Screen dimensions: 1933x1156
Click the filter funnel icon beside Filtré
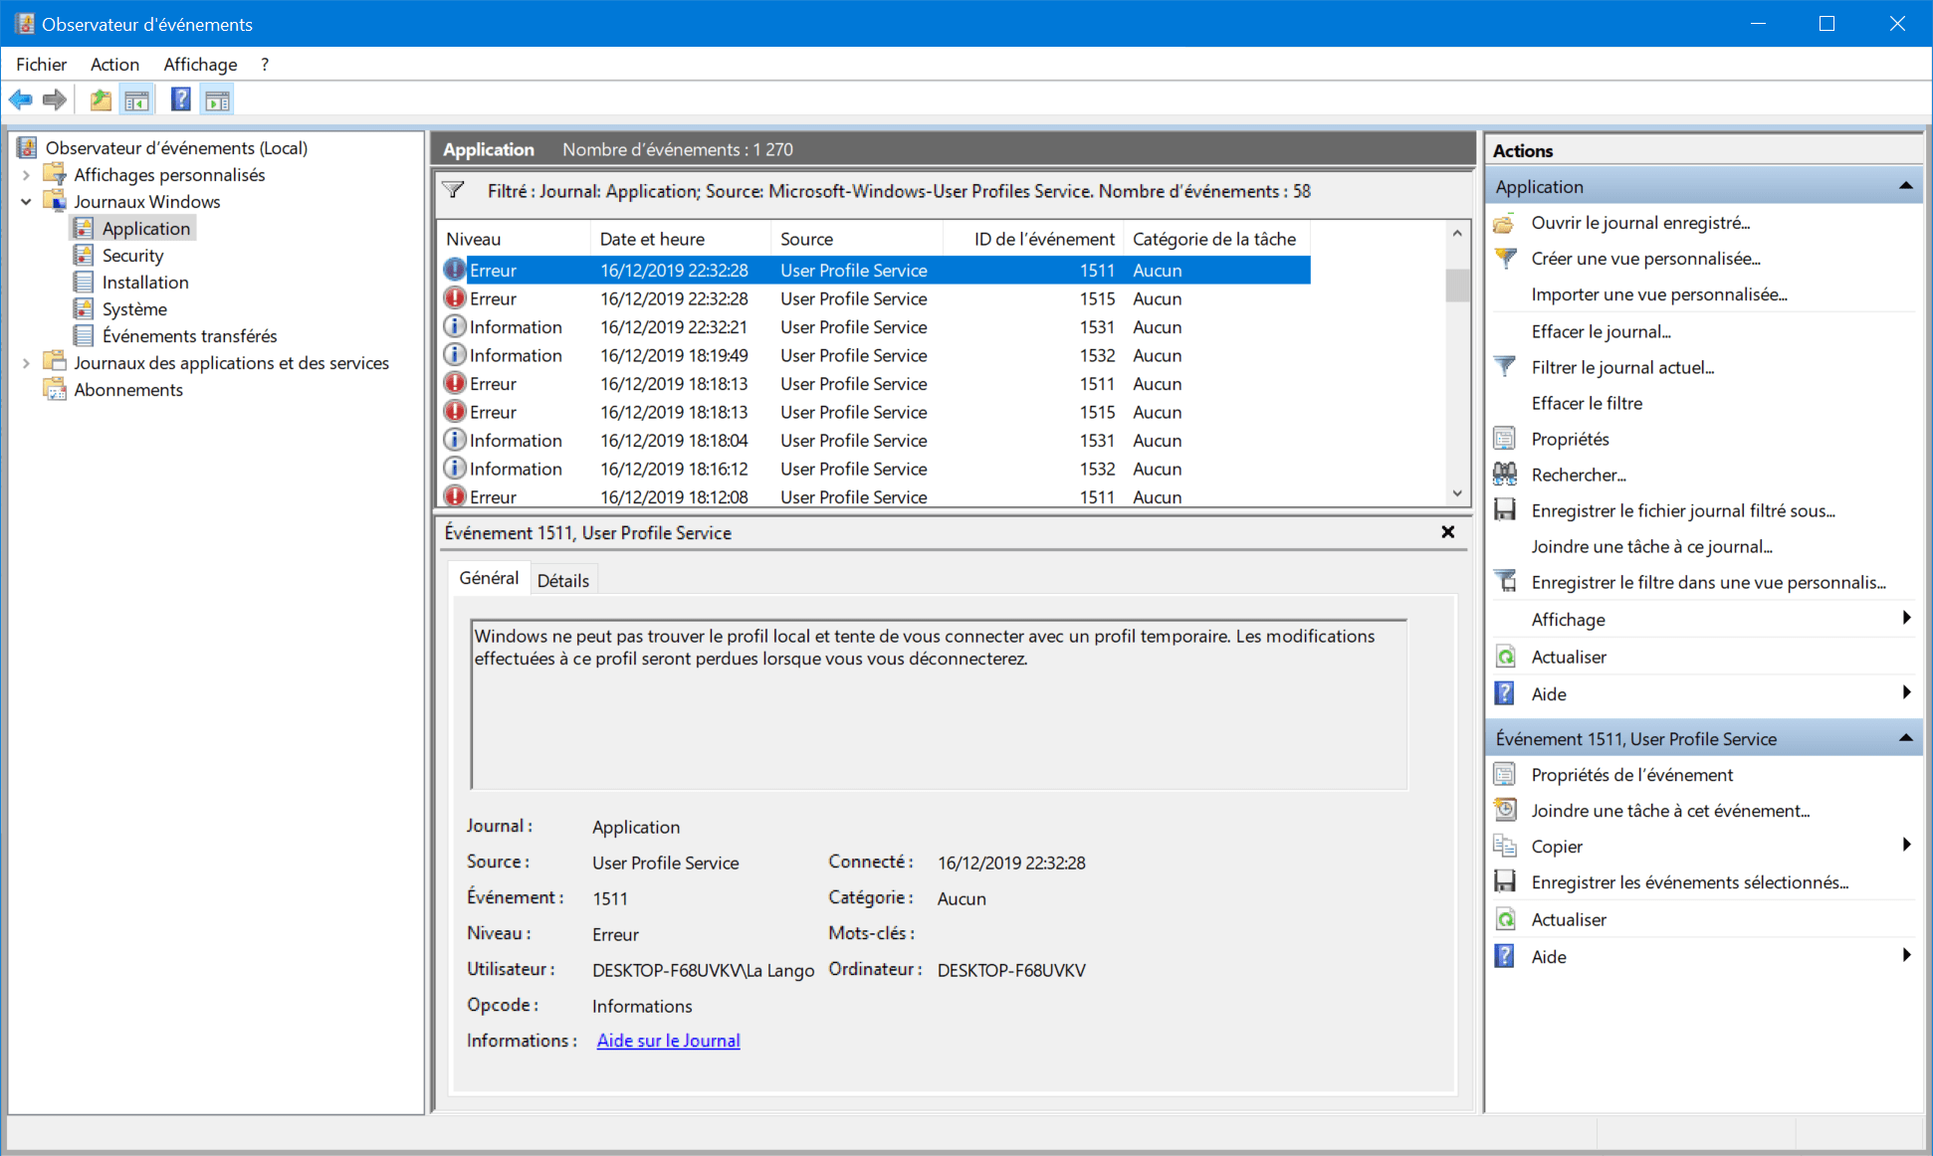tap(454, 190)
